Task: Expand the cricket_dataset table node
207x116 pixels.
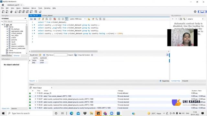Action: tap(7, 34)
